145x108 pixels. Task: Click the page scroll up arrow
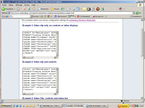coord(142,20)
